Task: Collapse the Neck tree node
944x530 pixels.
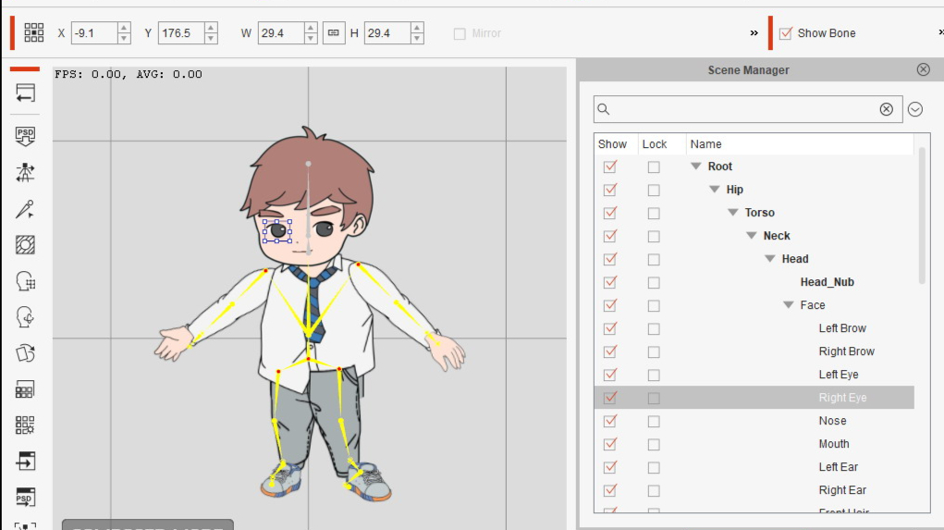Action: (752, 236)
